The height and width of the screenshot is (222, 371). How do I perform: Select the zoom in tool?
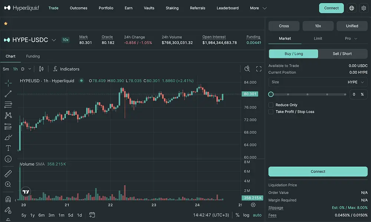[8, 185]
